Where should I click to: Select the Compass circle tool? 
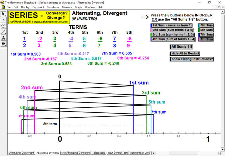click(4, 26)
